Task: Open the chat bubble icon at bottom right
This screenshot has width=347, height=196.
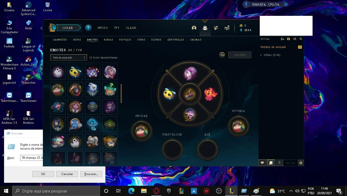Action: tap(262, 163)
